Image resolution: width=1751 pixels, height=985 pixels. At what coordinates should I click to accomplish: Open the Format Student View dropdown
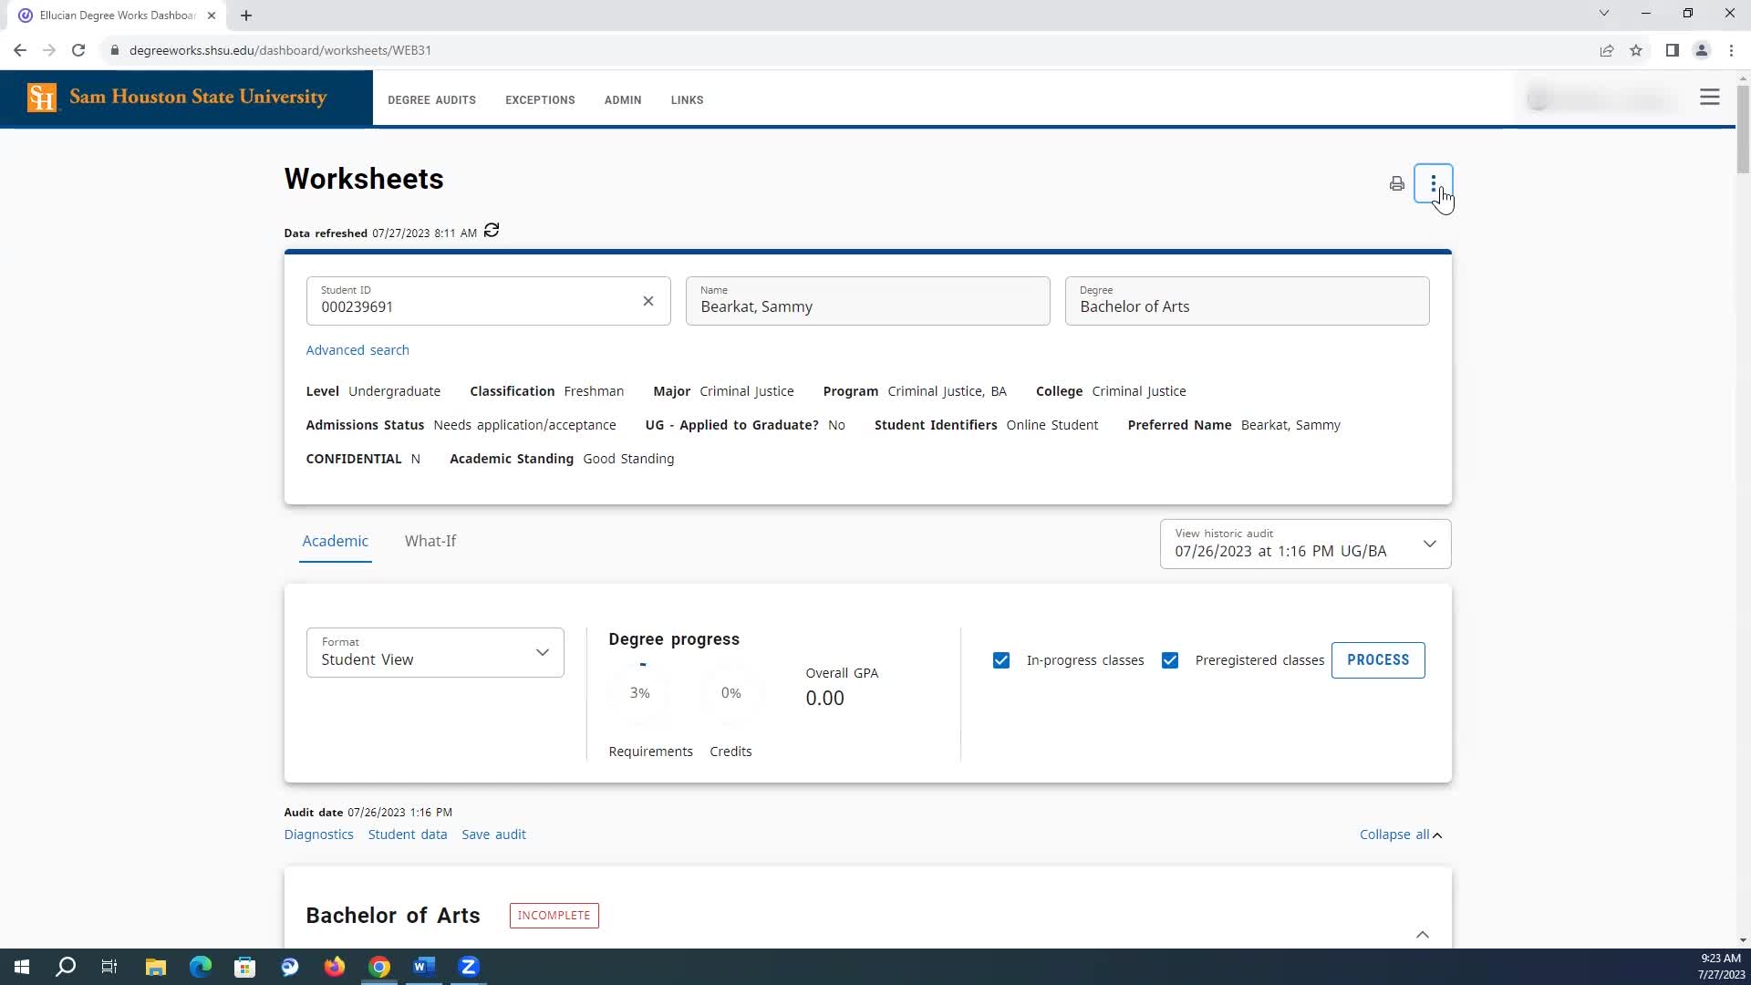click(x=435, y=652)
